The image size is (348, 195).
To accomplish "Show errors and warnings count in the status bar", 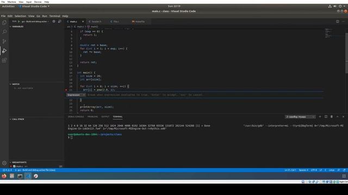I will coord(7,170).
